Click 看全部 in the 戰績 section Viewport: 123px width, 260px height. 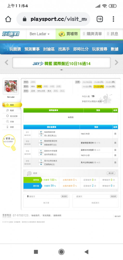pos(111,173)
